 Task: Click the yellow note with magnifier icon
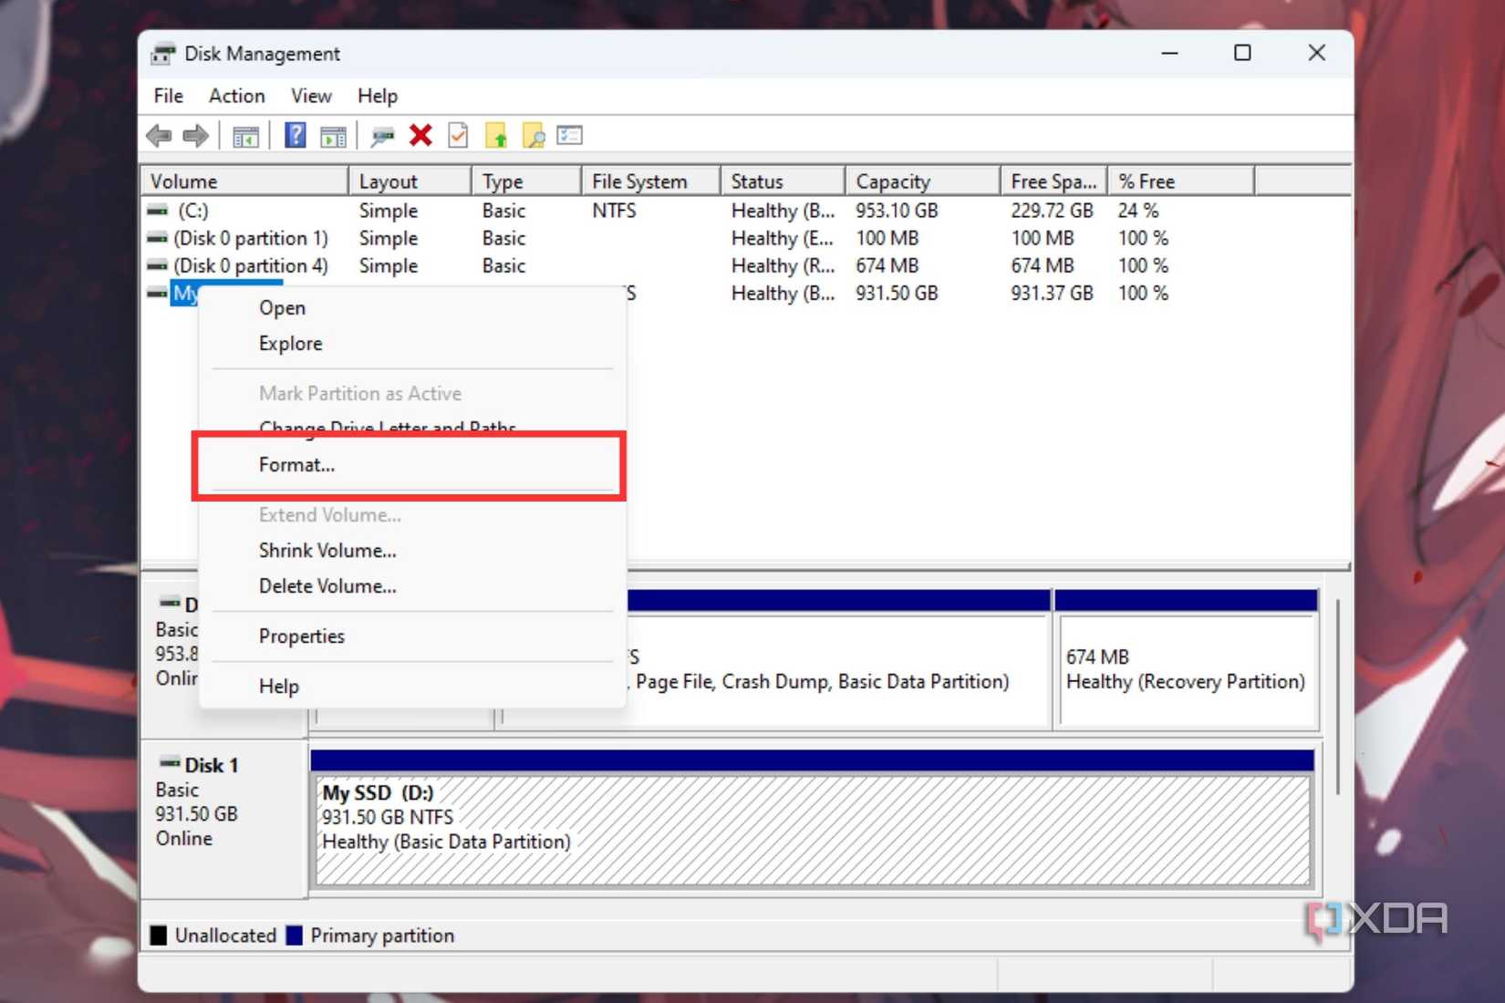(x=534, y=136)
